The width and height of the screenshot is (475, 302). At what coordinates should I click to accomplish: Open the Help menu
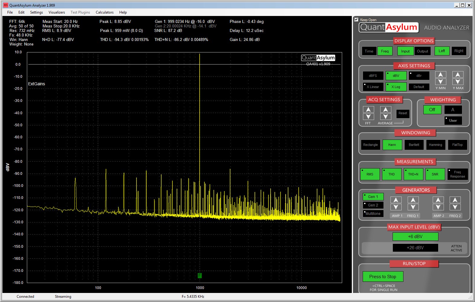123,12
